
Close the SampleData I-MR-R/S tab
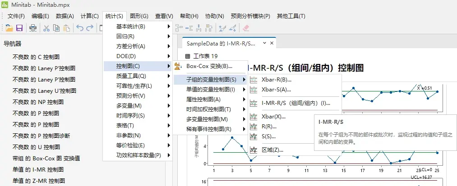pyautogui.click(x=272, y=43)
